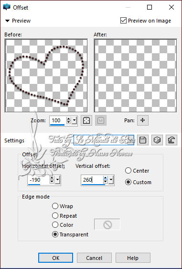Select the Center radio button

point(128,171)
